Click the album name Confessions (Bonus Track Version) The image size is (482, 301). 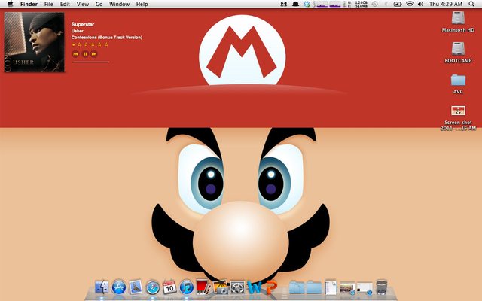tap(107, 38)
